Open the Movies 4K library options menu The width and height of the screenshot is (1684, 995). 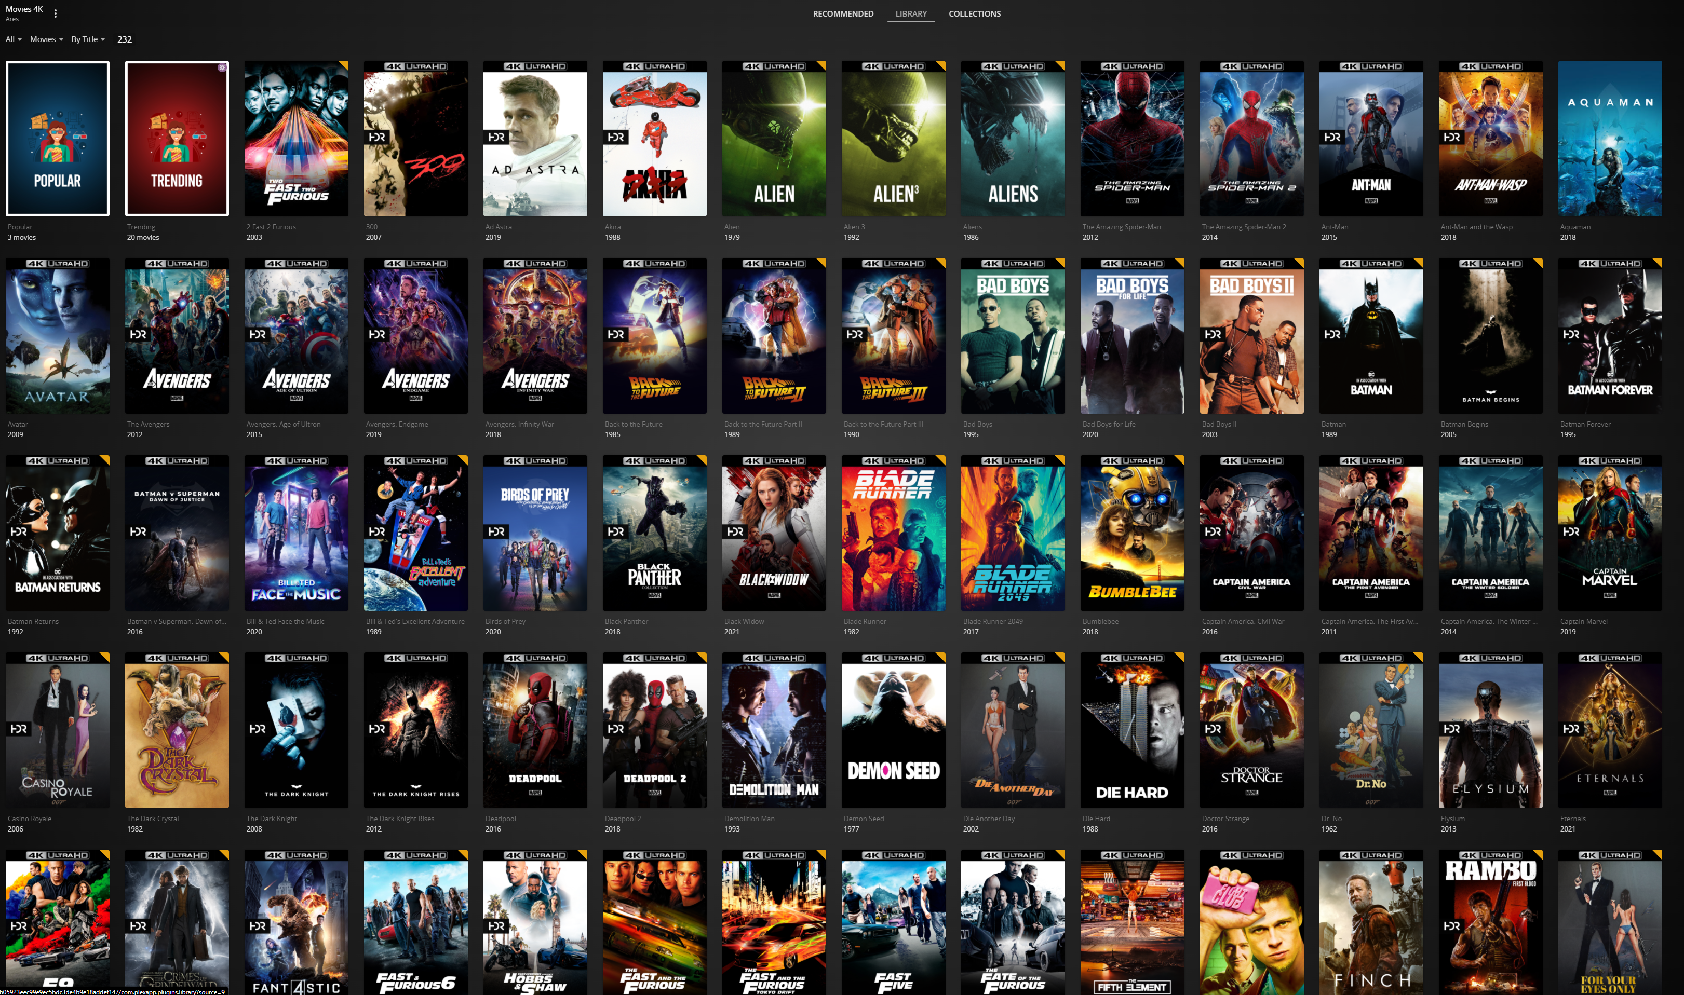[55, 13]
